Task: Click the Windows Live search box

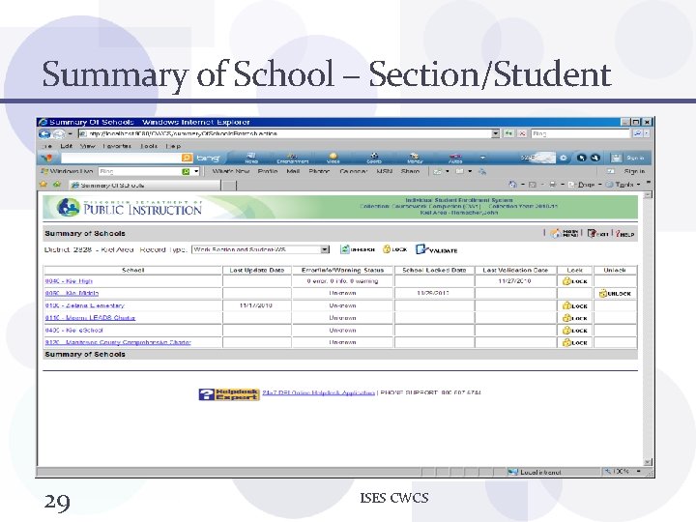Action: point(140,171)
